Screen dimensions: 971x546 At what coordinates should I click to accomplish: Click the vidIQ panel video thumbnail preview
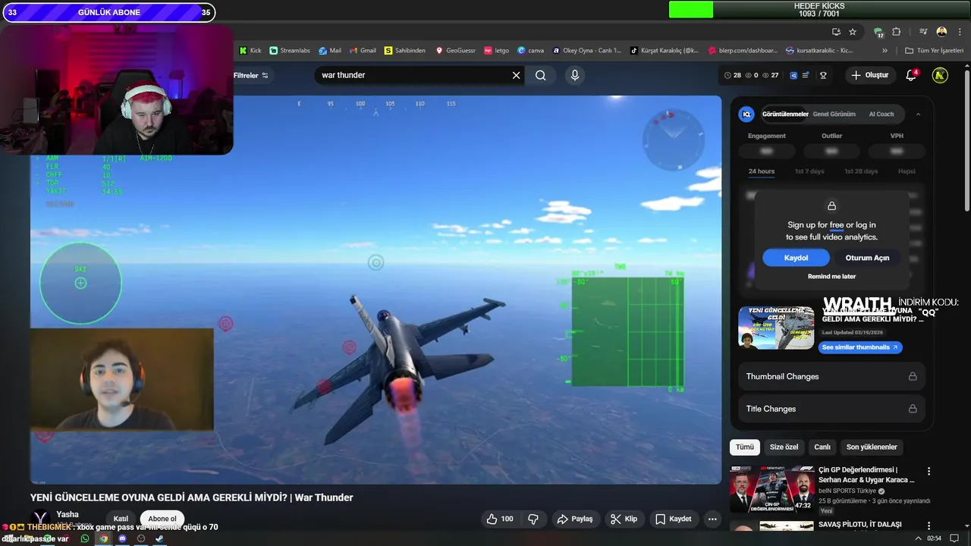(x=776, y=328)
